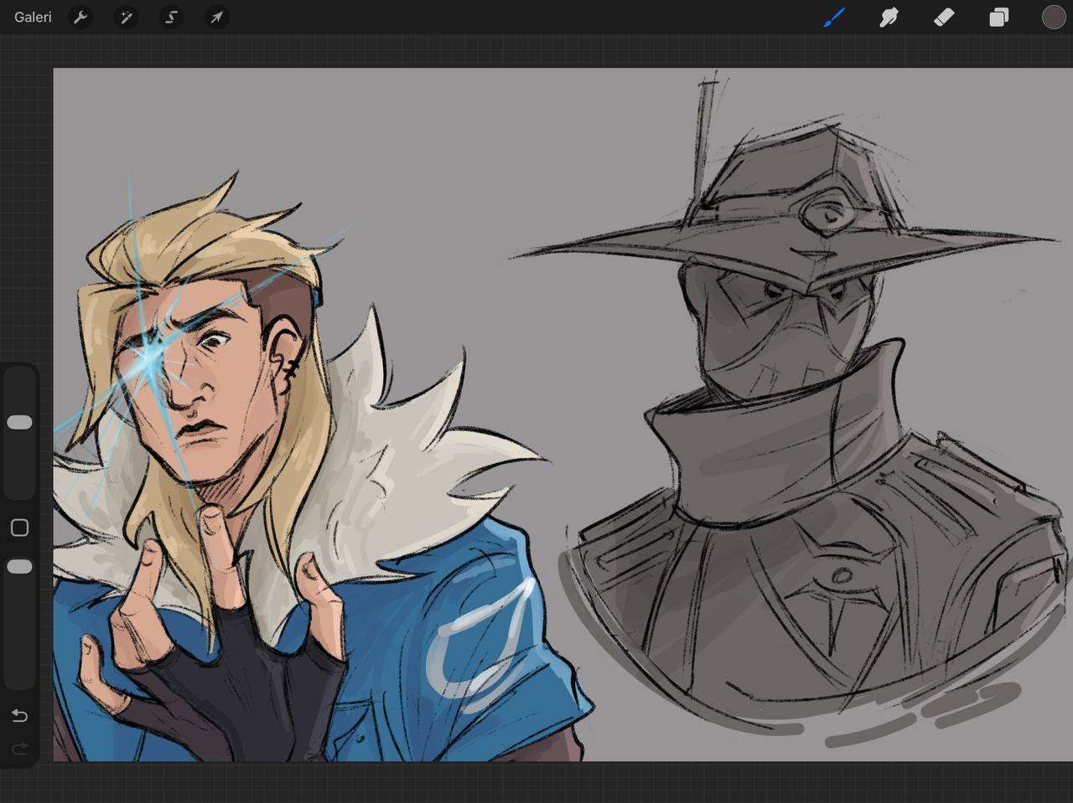This screenshot has height=803, width=1073.
Task: Open the Actions wrench menu
Action: [x=80, y=17]
